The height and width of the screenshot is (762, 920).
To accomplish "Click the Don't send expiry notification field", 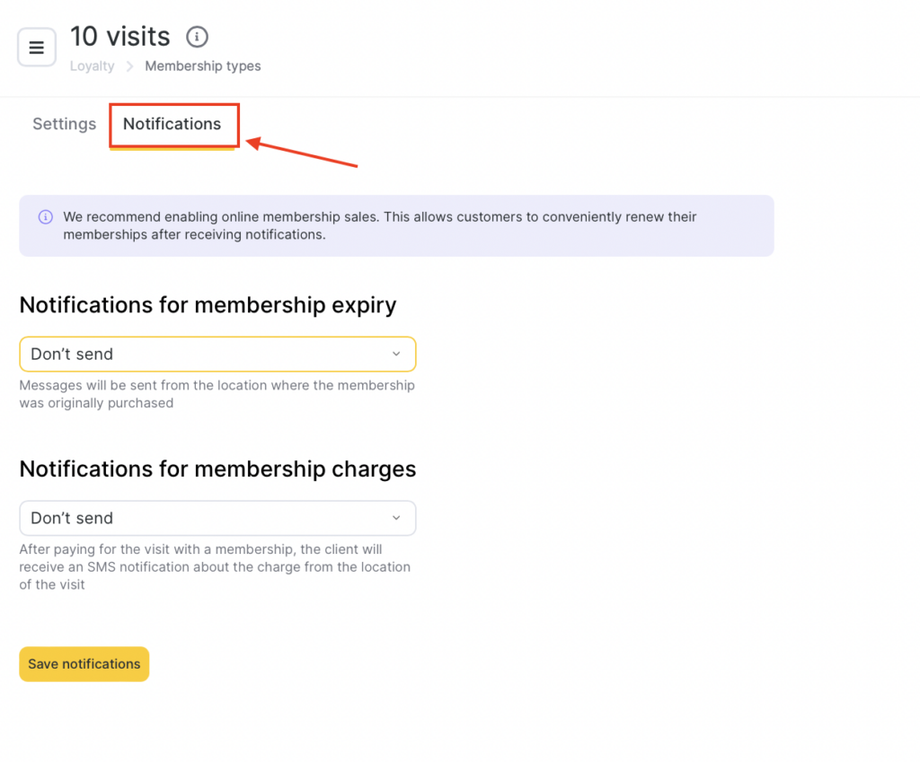I will (x=207, y=354).
